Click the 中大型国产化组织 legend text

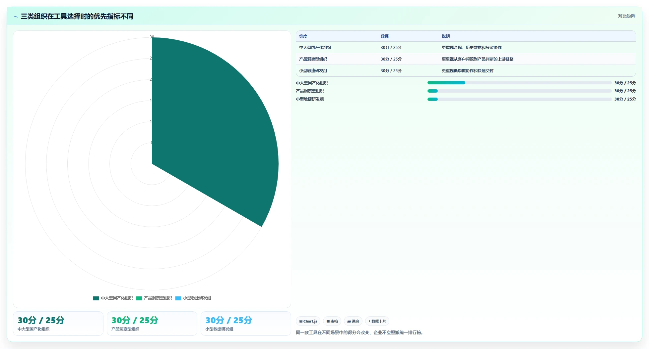click(x=117, y=298)
